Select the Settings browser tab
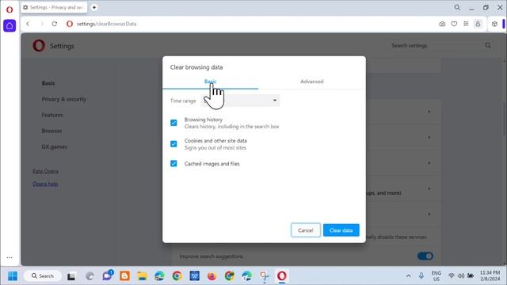507x285 pixels. tap(54, 7)
